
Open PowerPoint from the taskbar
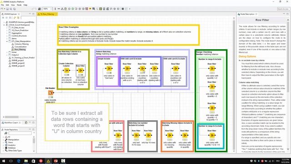(x=55, y=161)
